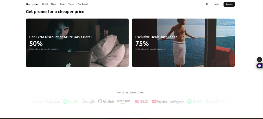Screen dimensions: 263x119
Task: Select the GitHub logo
Action: pos(106,101)
